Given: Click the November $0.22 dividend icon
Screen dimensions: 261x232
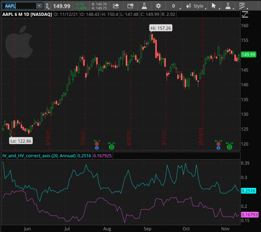Looking at the screenshot, I should click(229, 147).
